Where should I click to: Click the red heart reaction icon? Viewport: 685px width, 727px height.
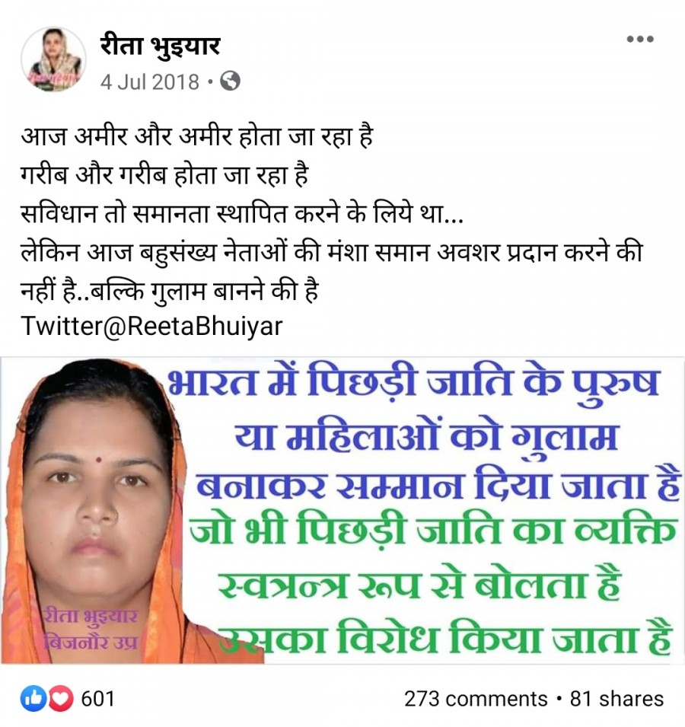[x=61, y=698]
